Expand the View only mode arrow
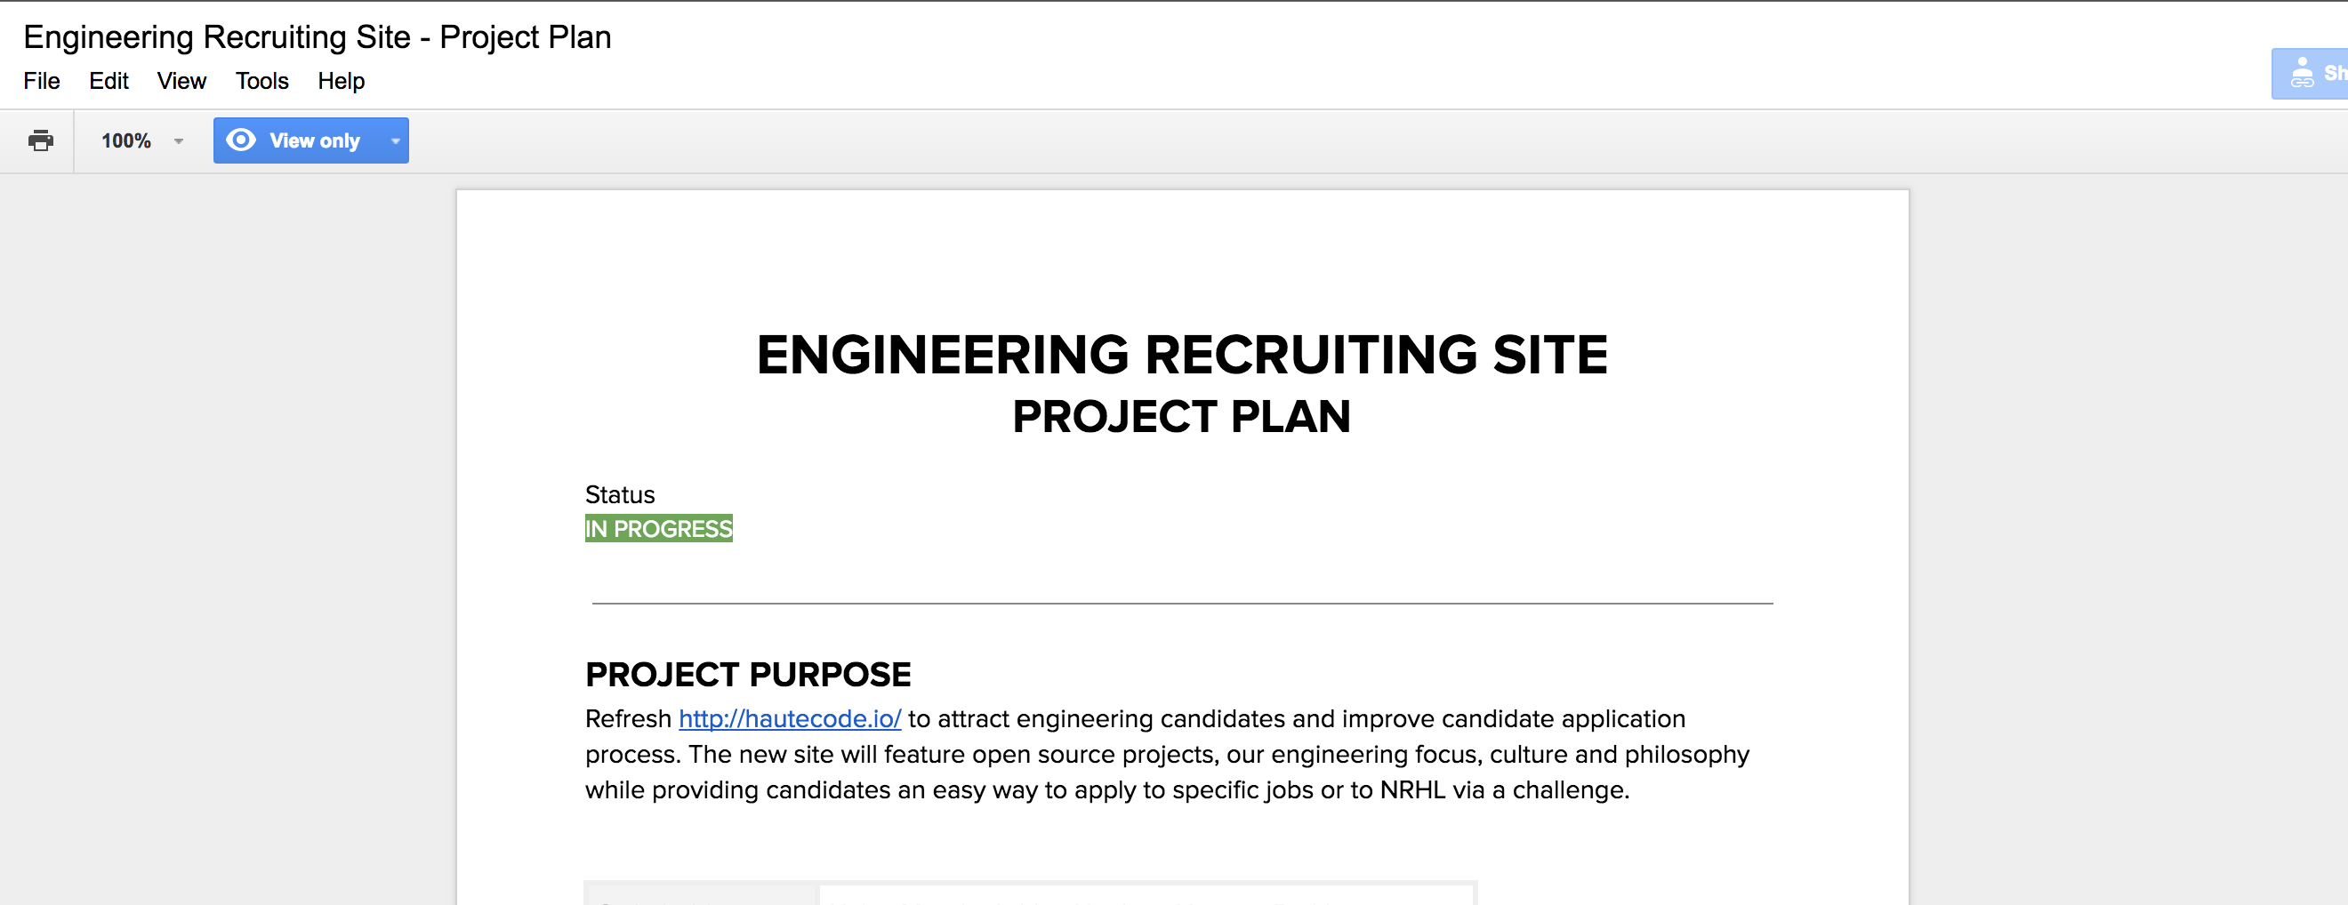 [396, 141]
